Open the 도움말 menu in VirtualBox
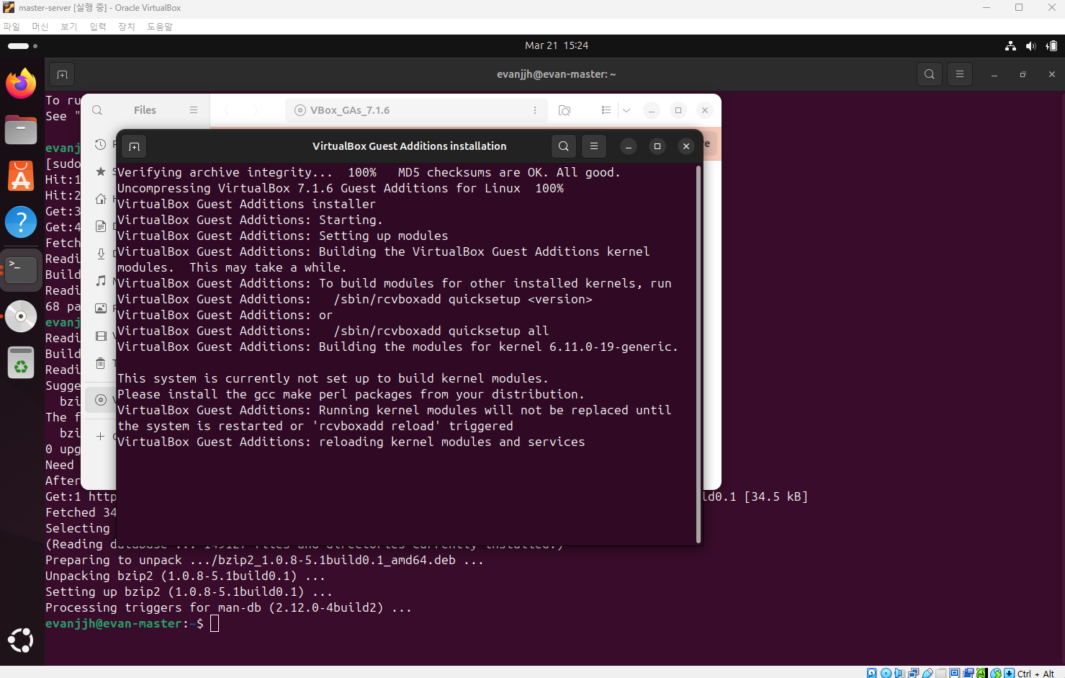The width and height of the screenshot is (1065, 678). click(x=160, y=27)
